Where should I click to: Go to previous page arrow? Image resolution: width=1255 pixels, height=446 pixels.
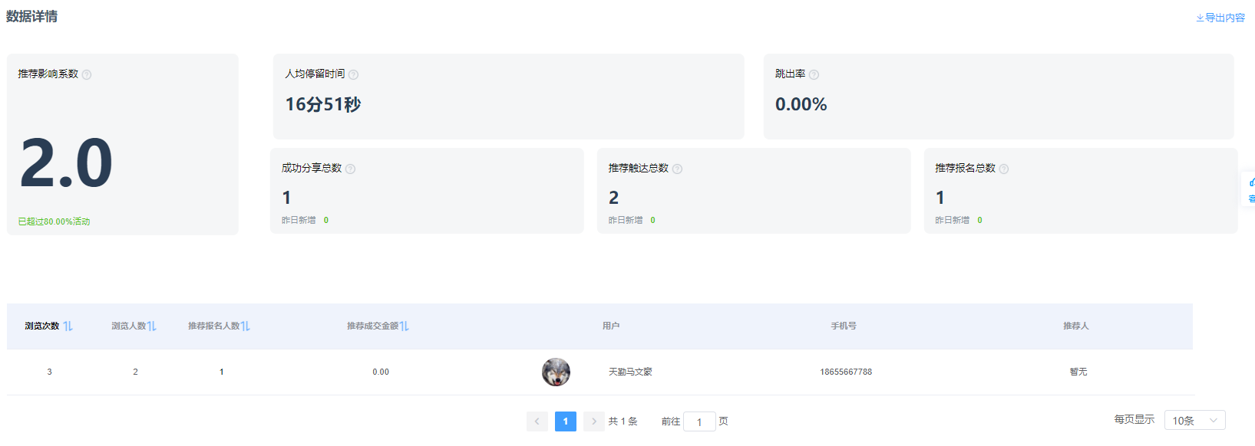(537, 421)
